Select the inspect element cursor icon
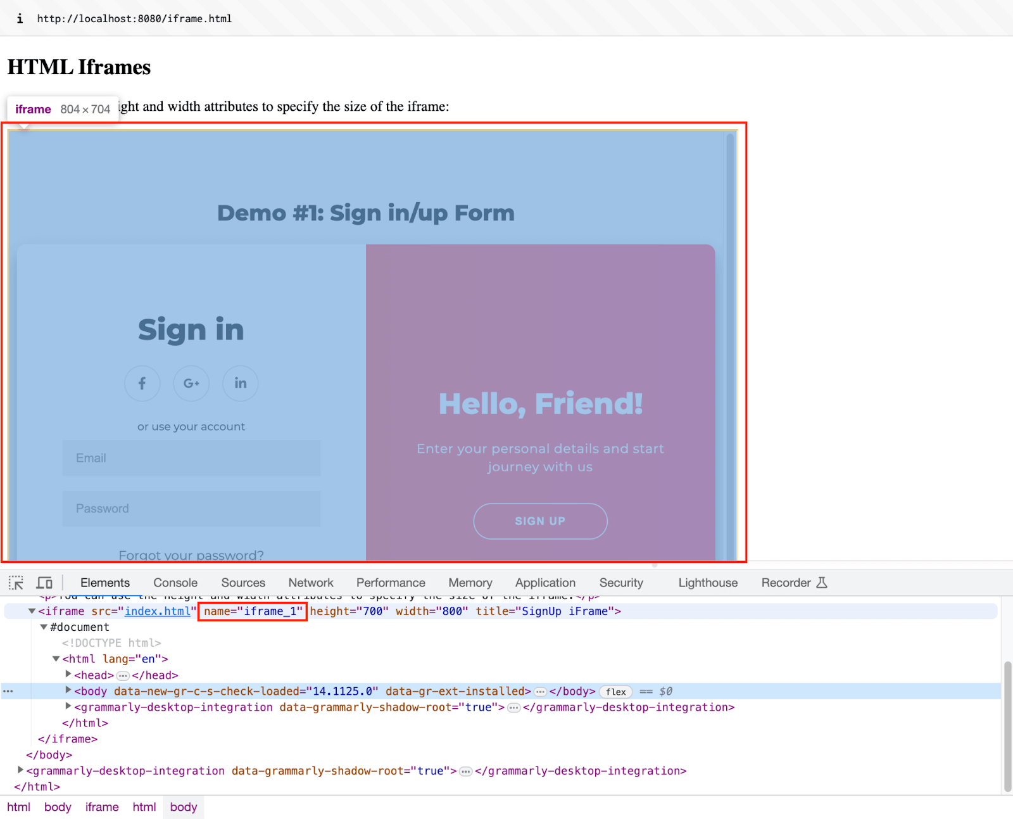Screen dimensions: 1013x819 pyautogui.click(x=15, y=582)
